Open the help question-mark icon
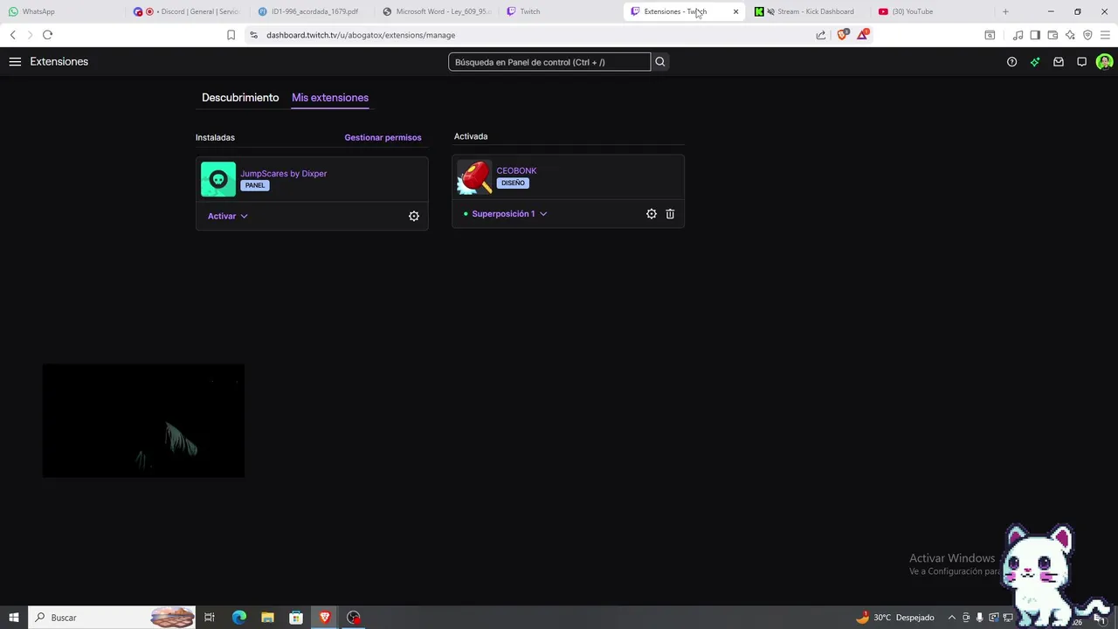The height and width of the screenshot is (629, 1118). 1011,62
